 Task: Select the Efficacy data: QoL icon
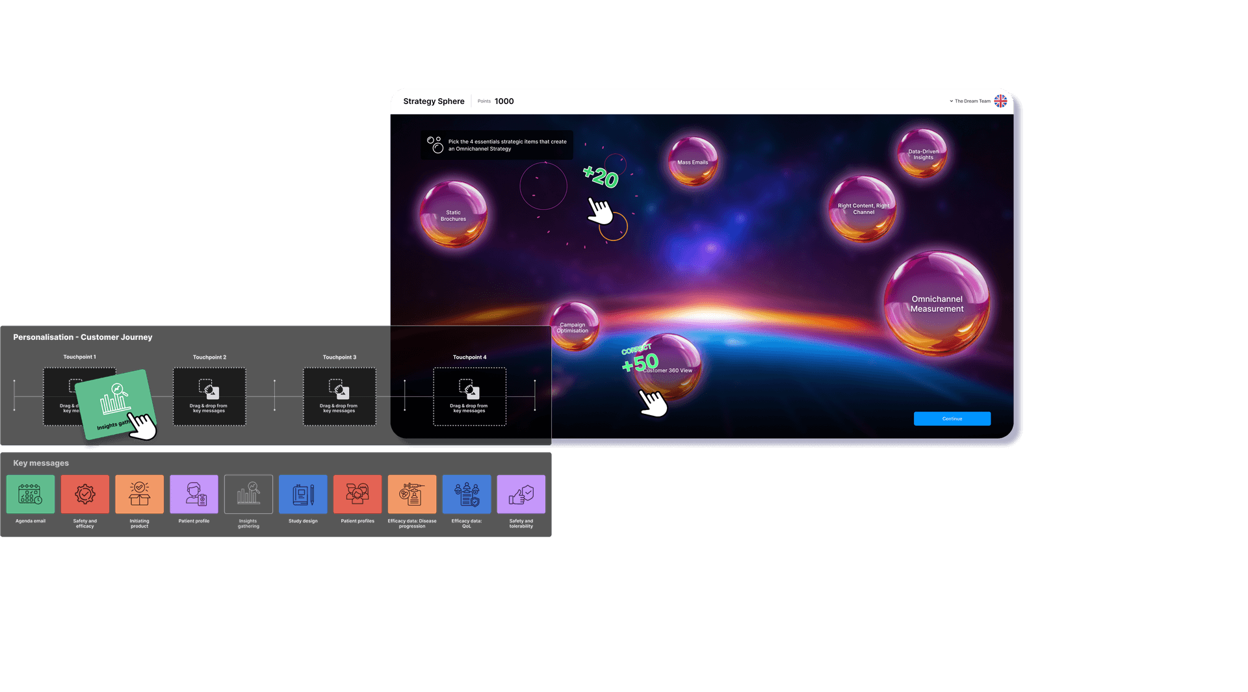[x=467, y=494]
